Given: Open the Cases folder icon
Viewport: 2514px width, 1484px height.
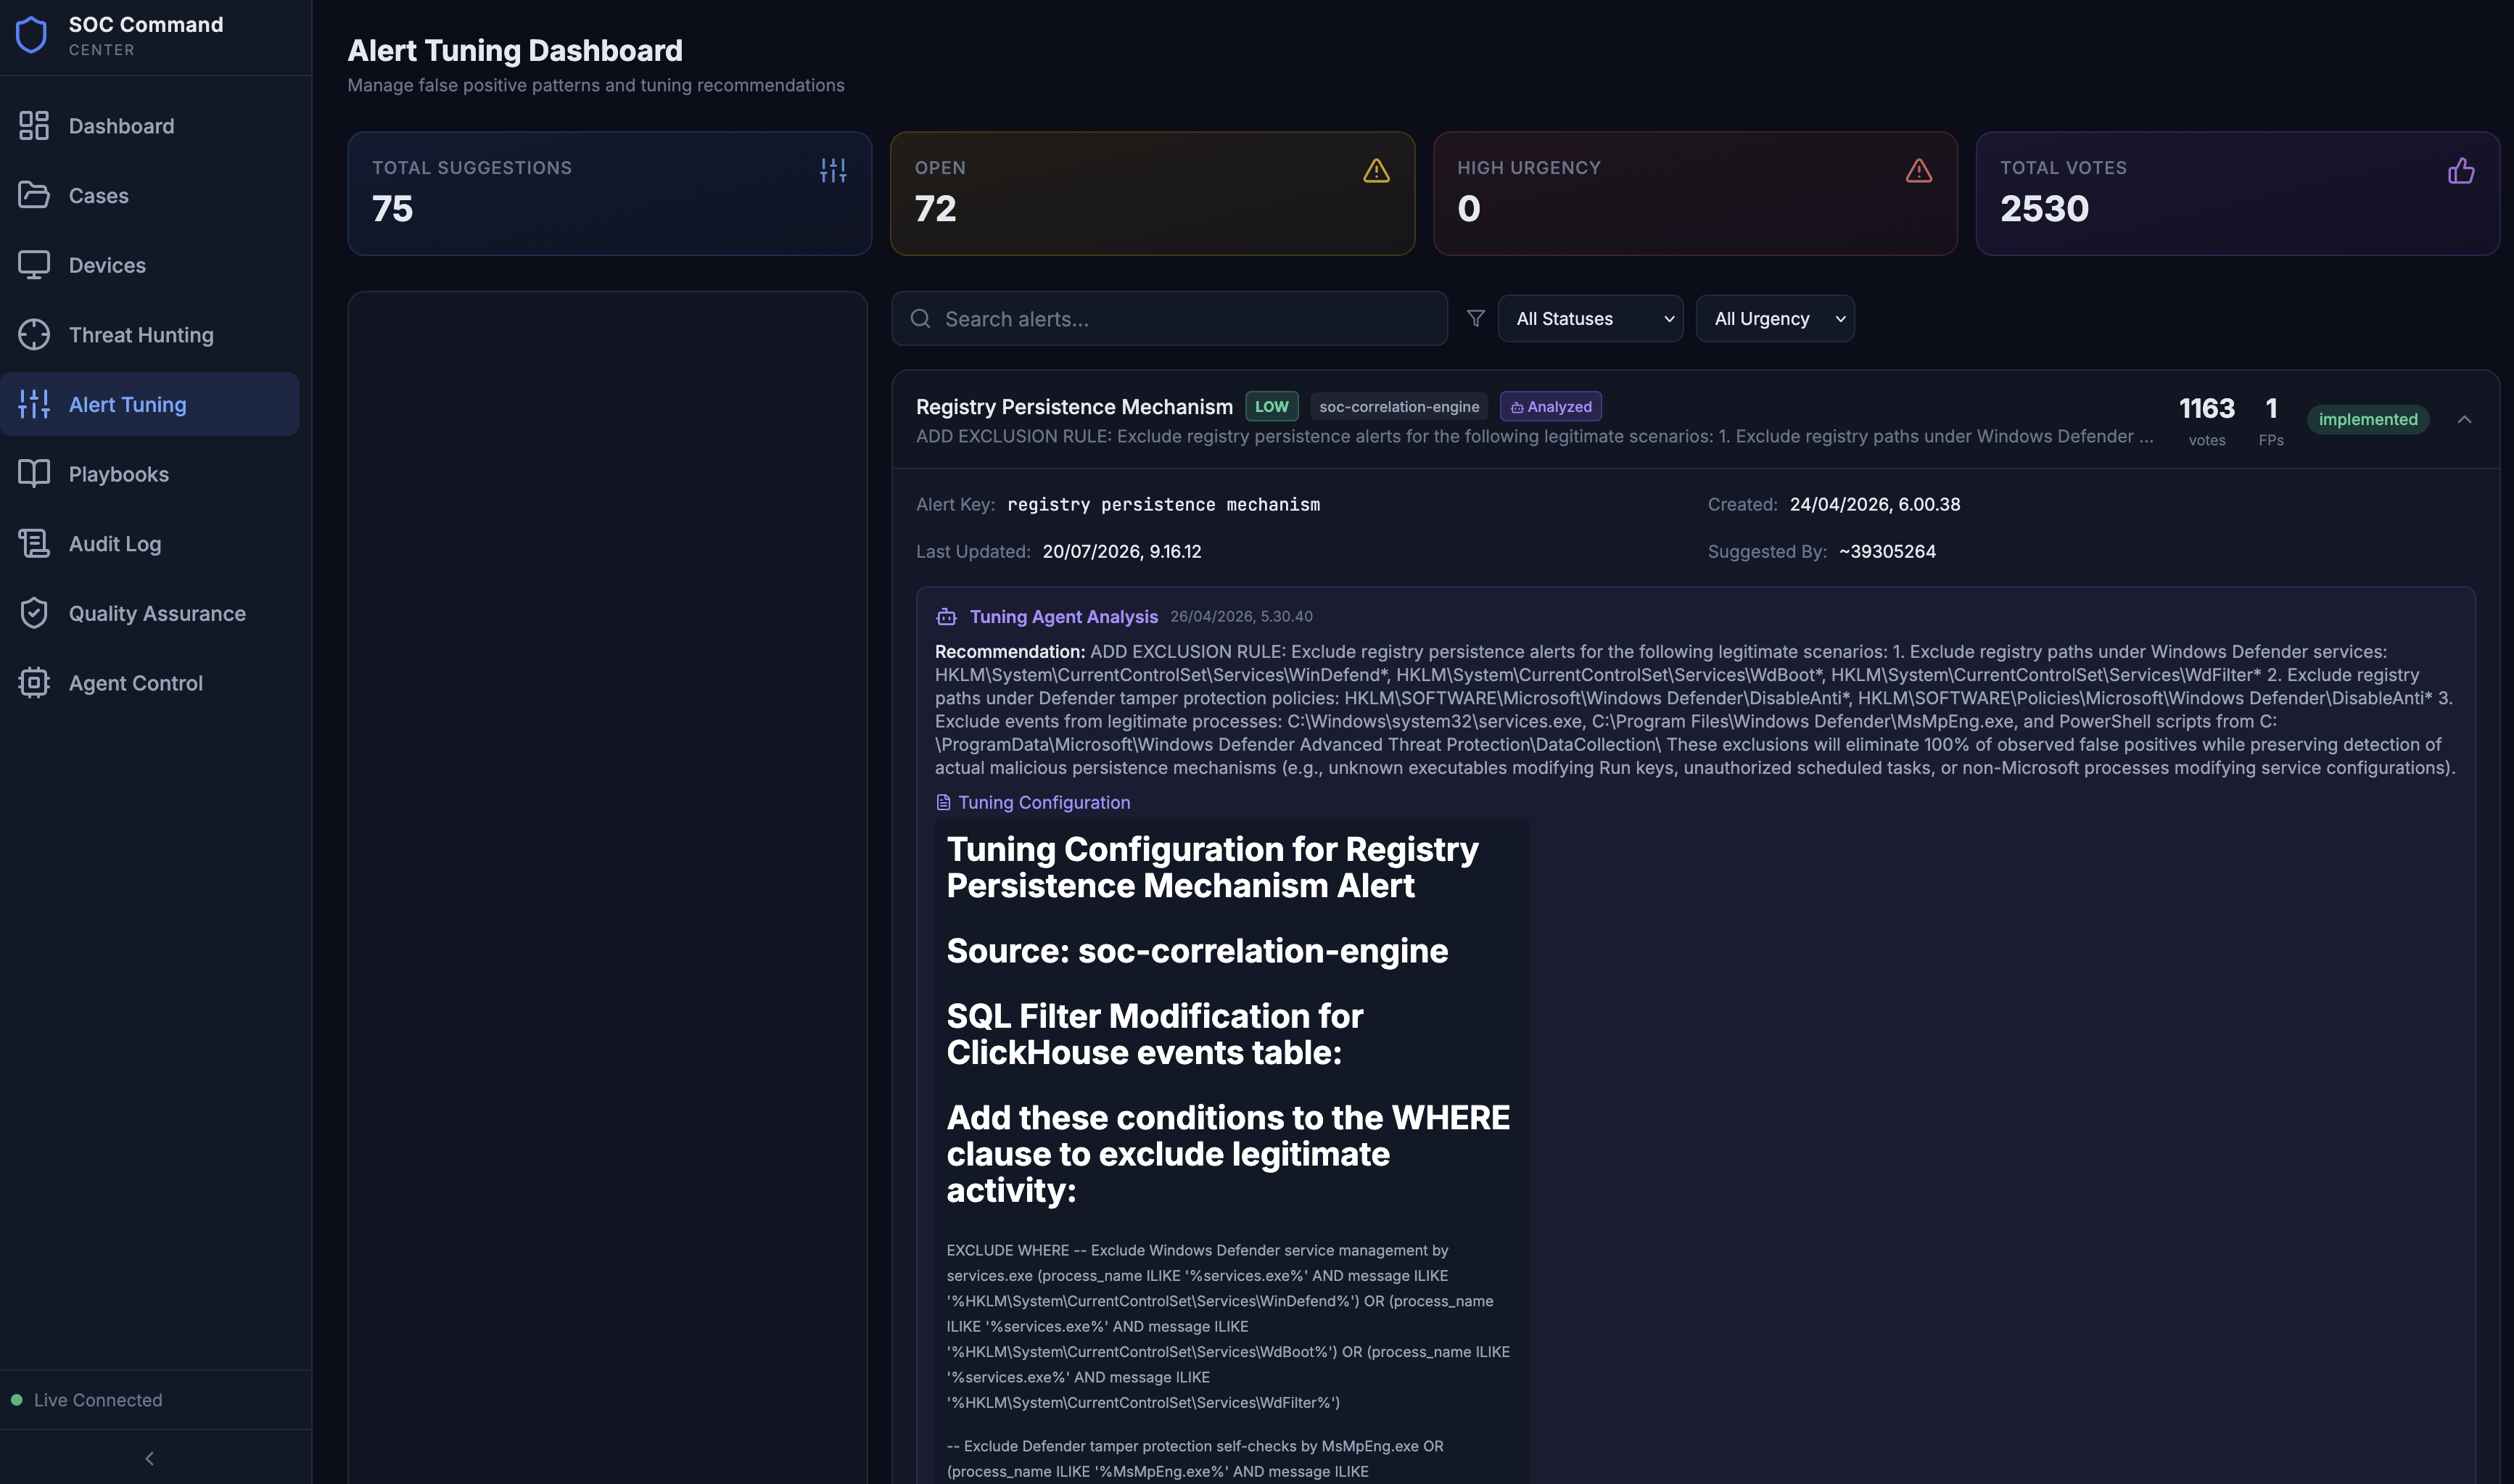Looking at the screenshot, I should (x=34, y=195).
